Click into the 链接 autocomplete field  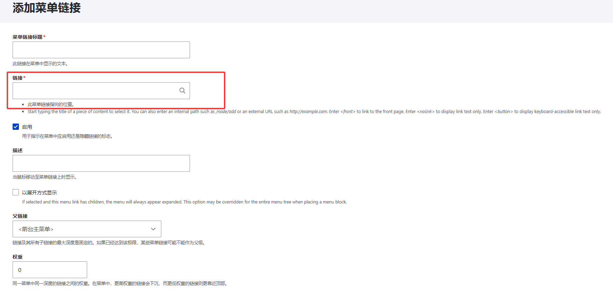pyautogui.click(x=94, y=91)
